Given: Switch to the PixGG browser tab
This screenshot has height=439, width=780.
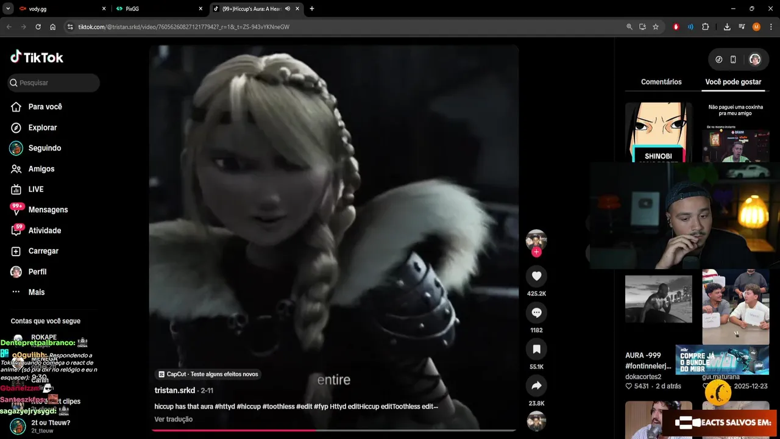Looking at the screenshot, I should click(159, 9).
